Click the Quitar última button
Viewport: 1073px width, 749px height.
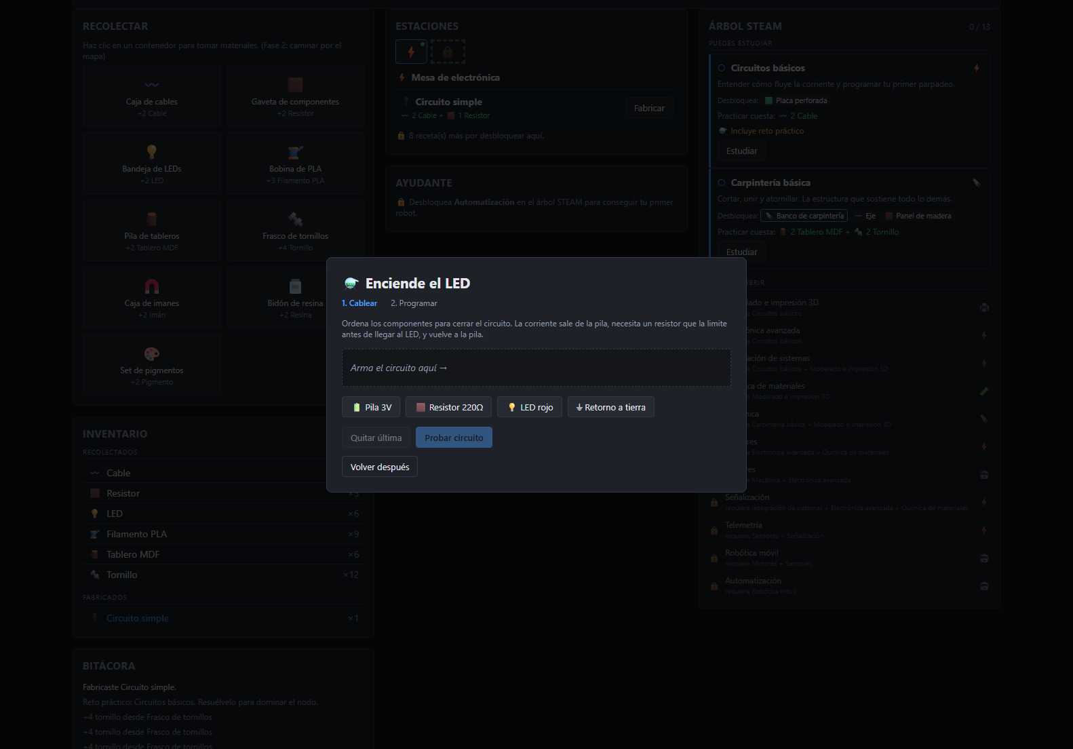point(376,438)
